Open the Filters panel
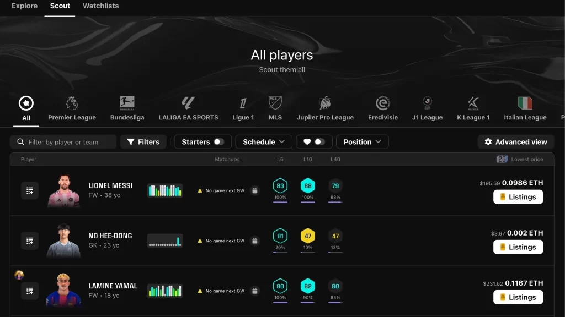 point(143,142)
